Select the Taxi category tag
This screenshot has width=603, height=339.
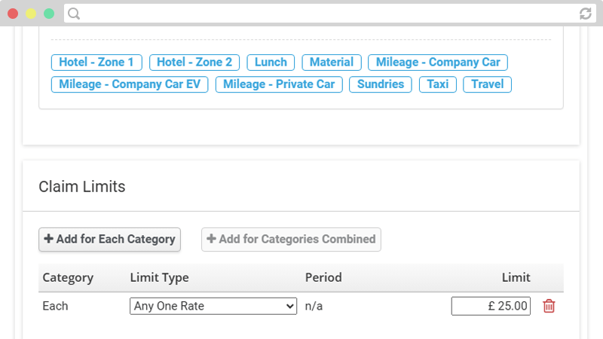(438, 84)
